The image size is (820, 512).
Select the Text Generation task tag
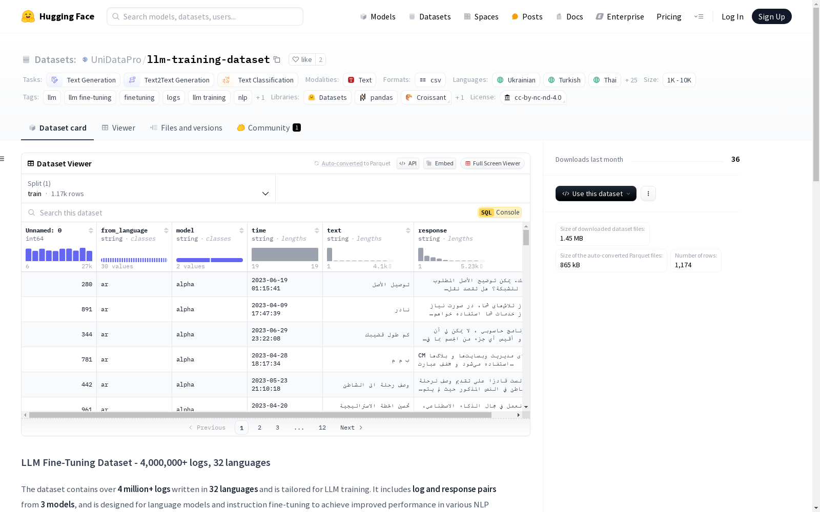[83, 80]
